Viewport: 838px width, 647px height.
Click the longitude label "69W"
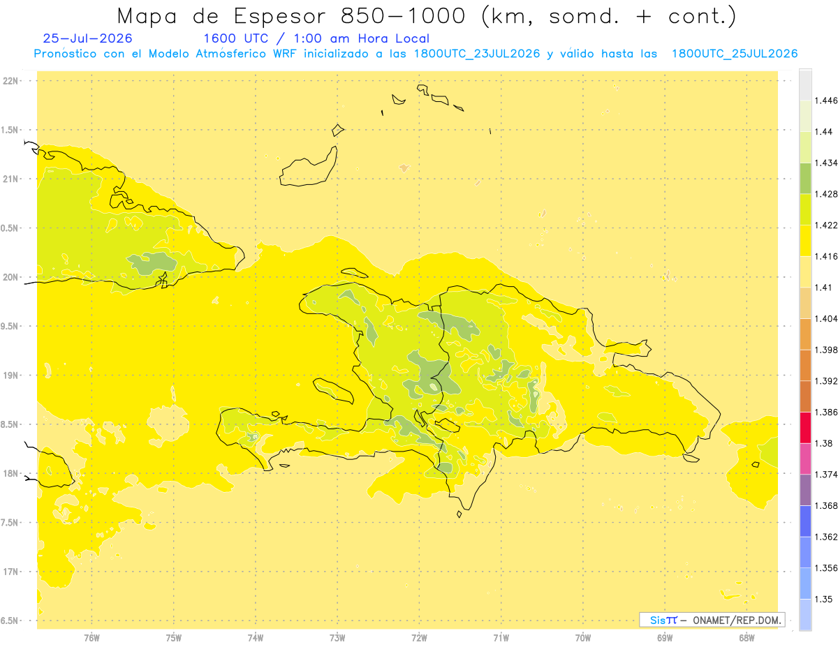665,638
